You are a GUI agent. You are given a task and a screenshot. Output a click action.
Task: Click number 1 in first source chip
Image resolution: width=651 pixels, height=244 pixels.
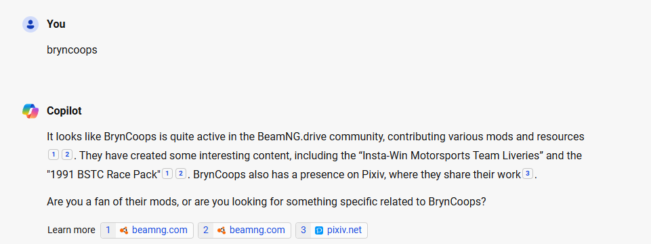[x=108, y=230]
